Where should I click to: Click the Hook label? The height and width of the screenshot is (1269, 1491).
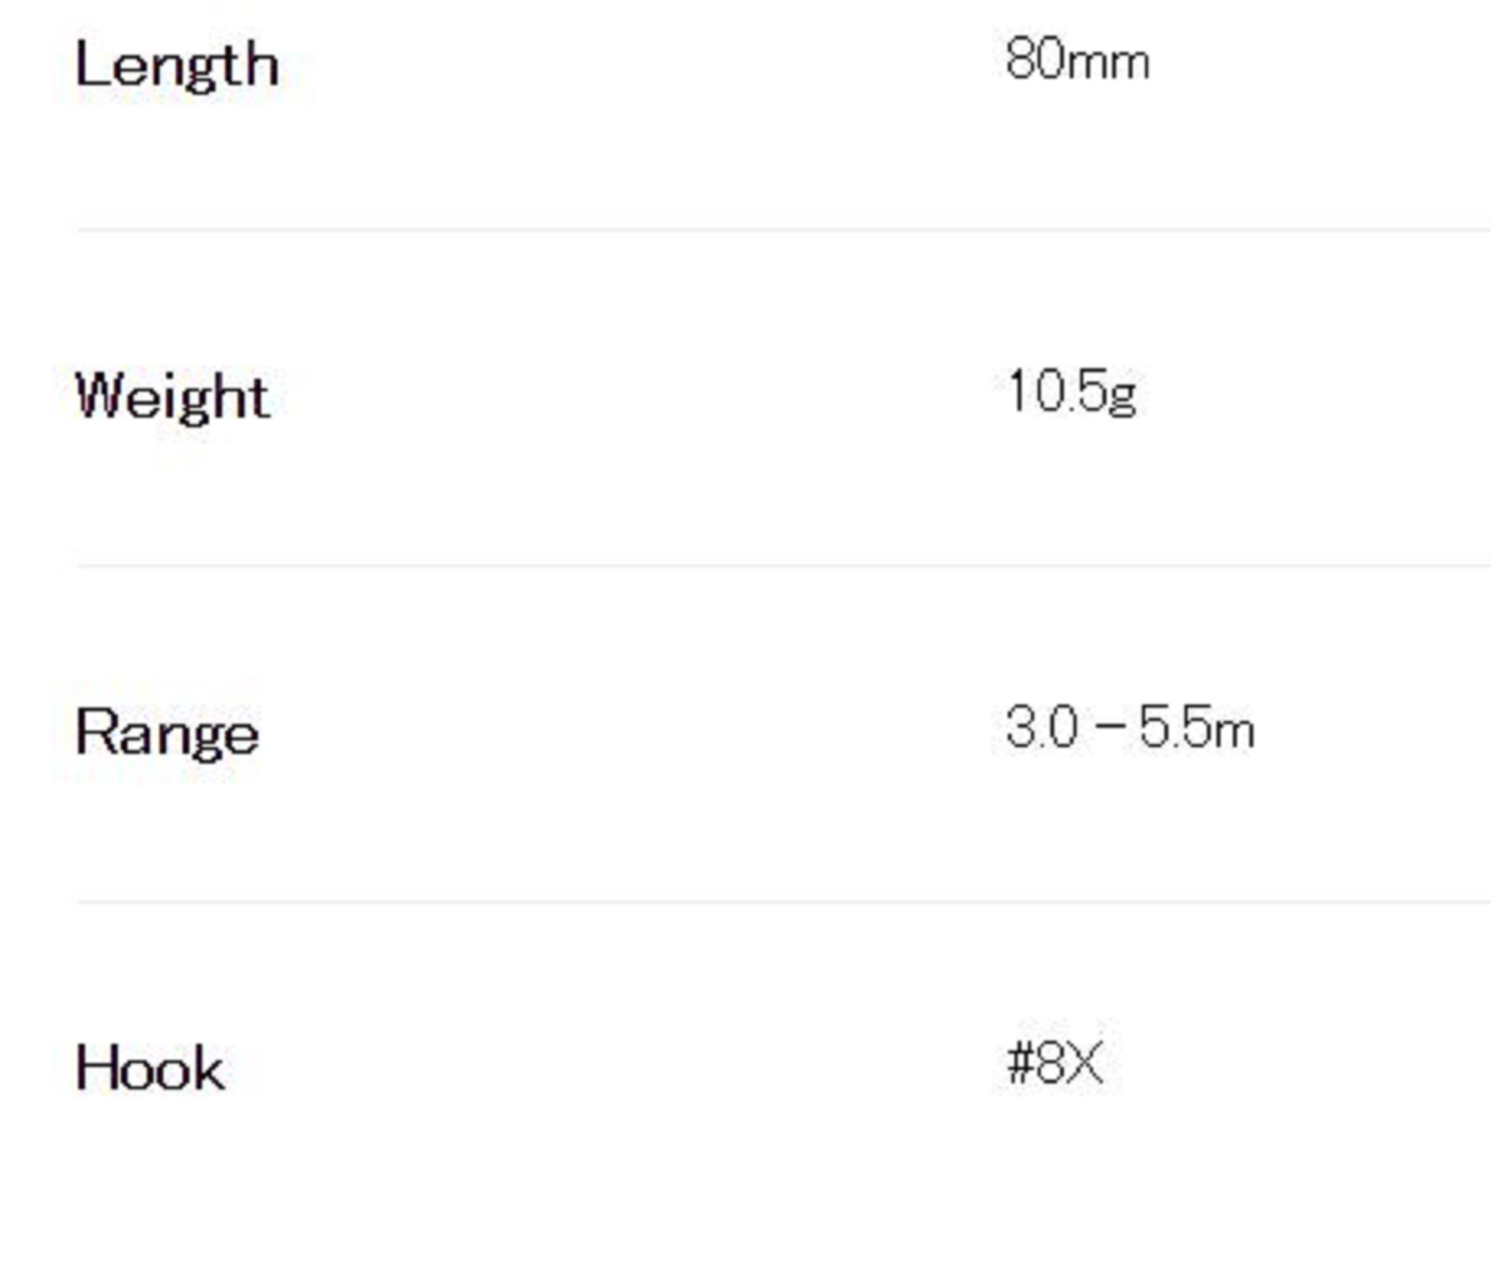(x=150, y=1068)
